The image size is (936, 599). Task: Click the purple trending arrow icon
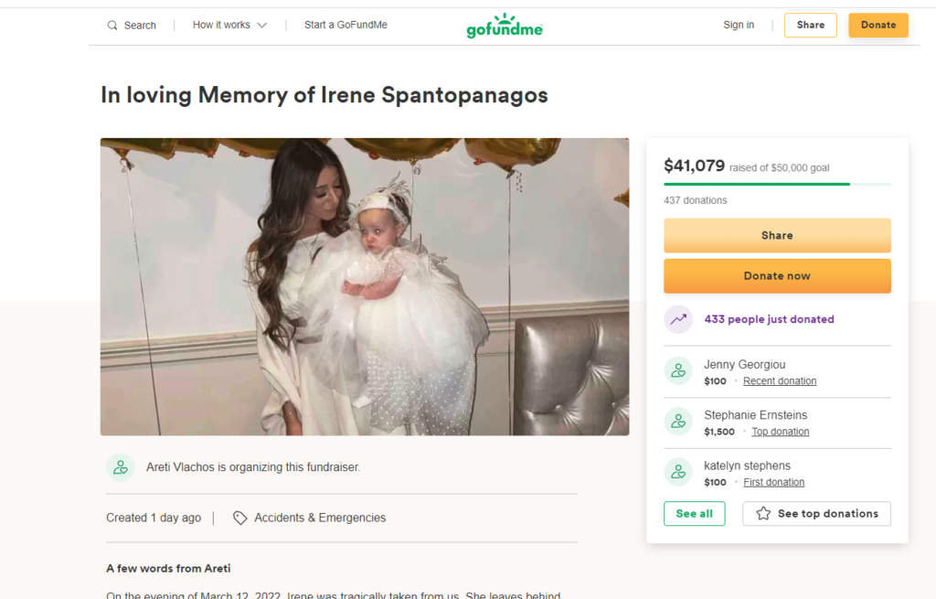pos(678,319)
